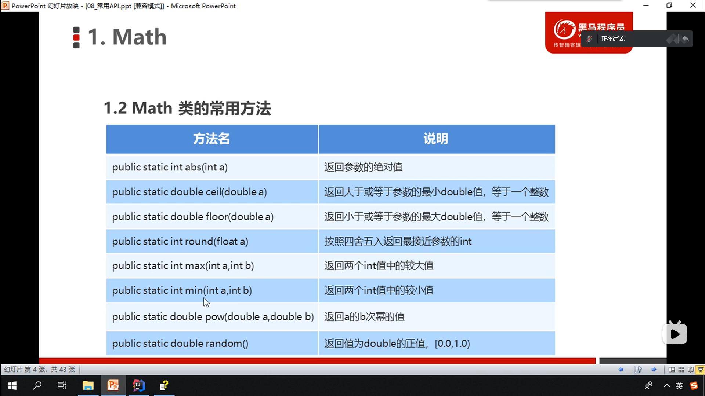
Task: Advance to next slide with the forward arrow
Action: (655, 370)
